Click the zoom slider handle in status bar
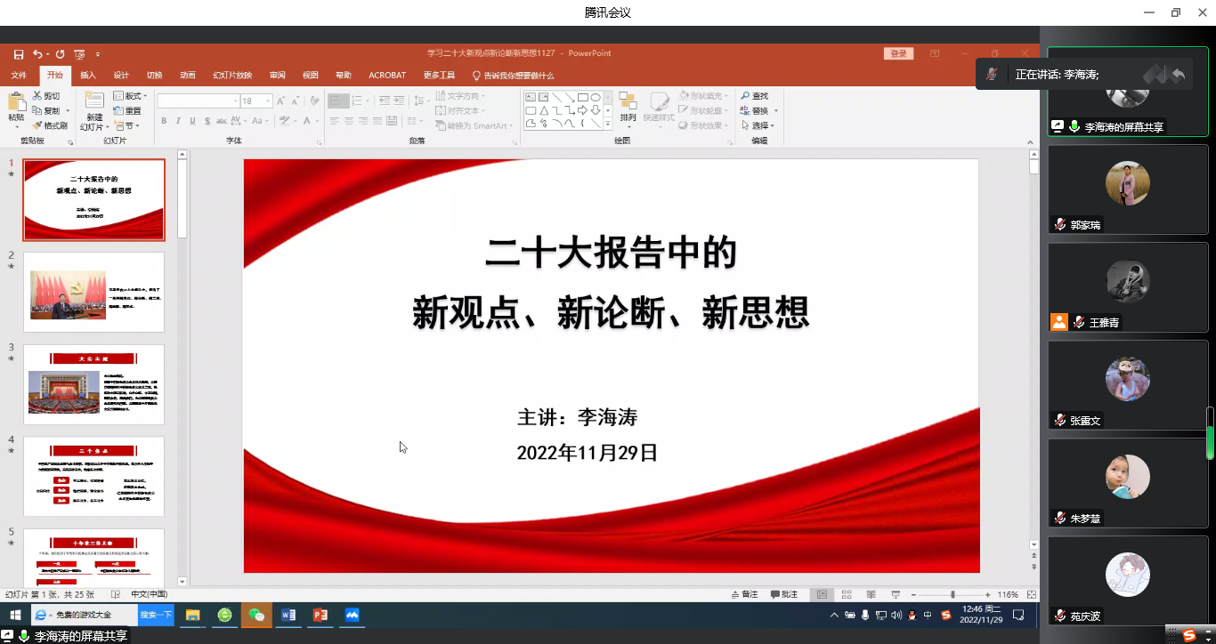The image size is (1216, 644). click(x=953, y=594)
